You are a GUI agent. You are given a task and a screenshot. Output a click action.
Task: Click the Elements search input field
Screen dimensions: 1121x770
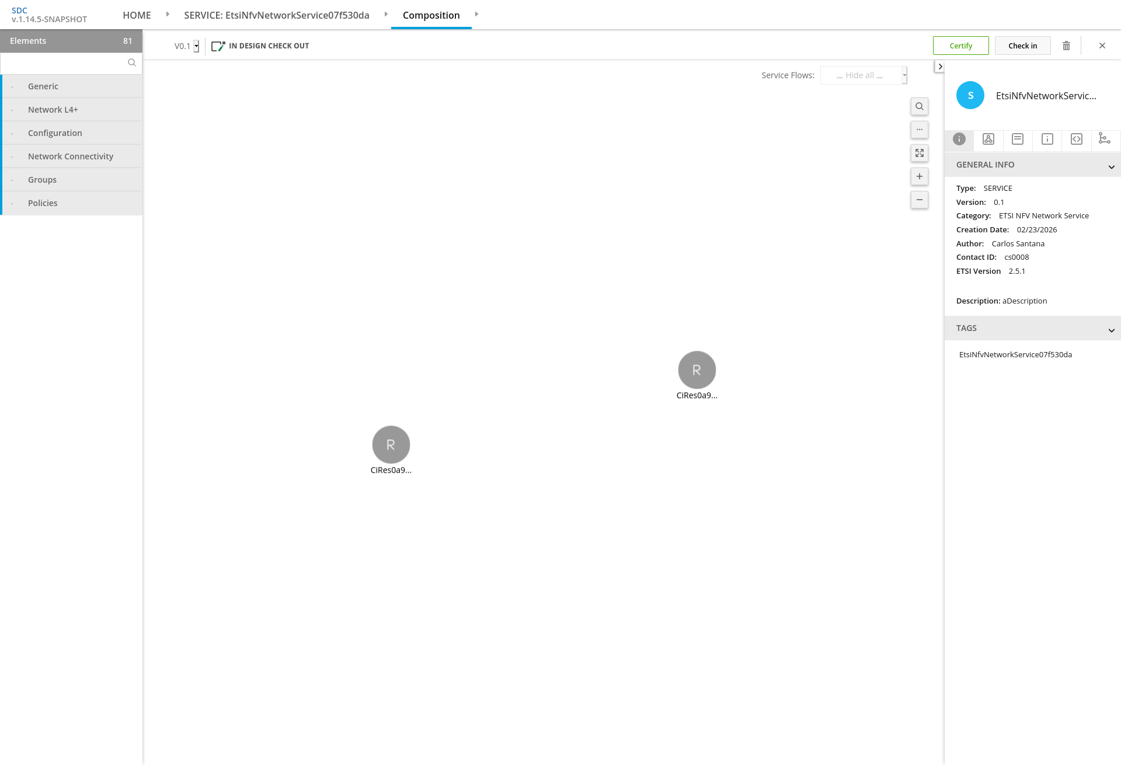tap(64, 63)
